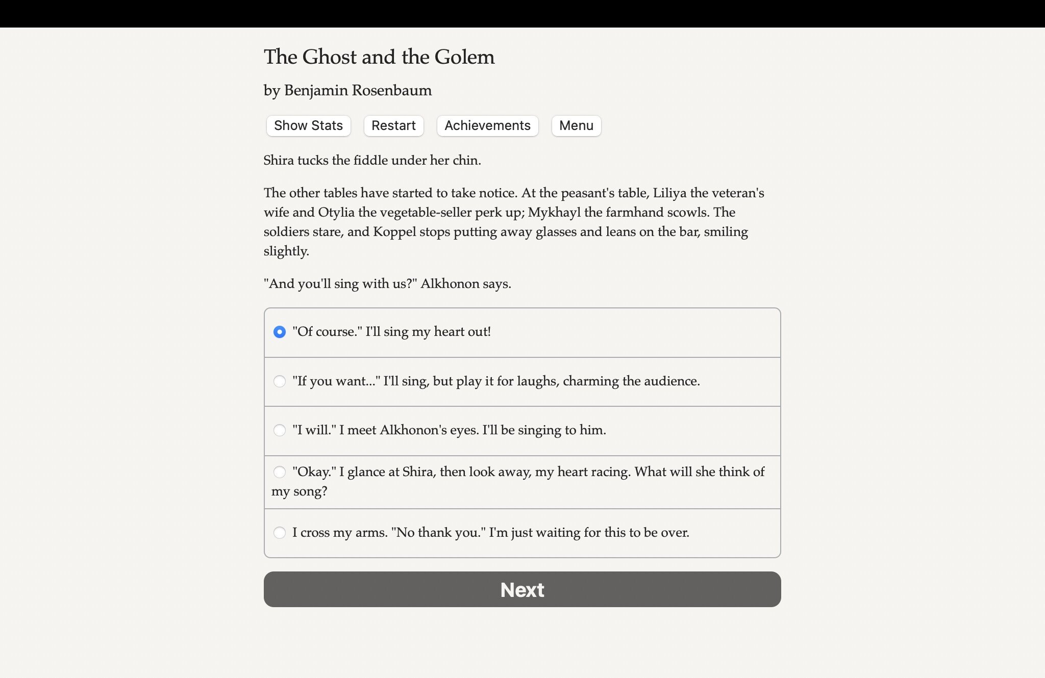1045x678 pixels.
Task: Click the selected radio circle next to first option
Action: [280, 332]
